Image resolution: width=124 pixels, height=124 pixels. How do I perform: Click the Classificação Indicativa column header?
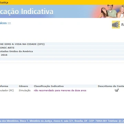coord(49,86)
